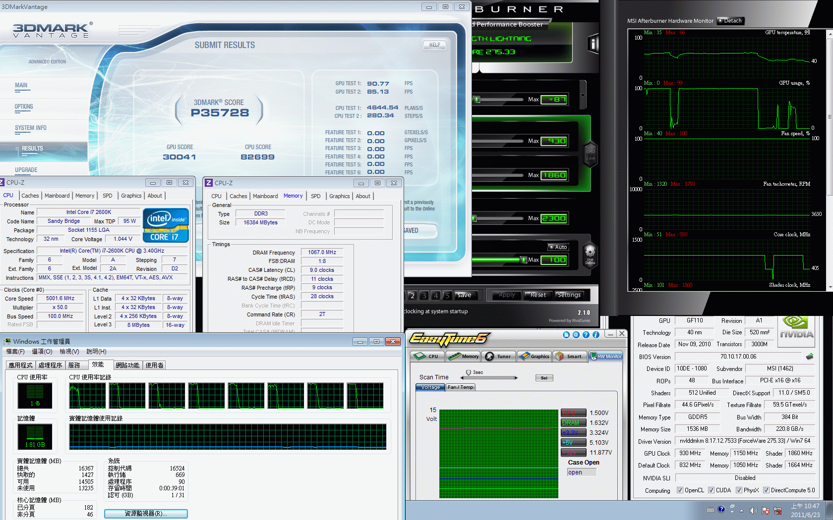The image size is (833, 520).
Task: Toggle CUDA checkbox in GPU-Z
Action: [x=712, y=490]
